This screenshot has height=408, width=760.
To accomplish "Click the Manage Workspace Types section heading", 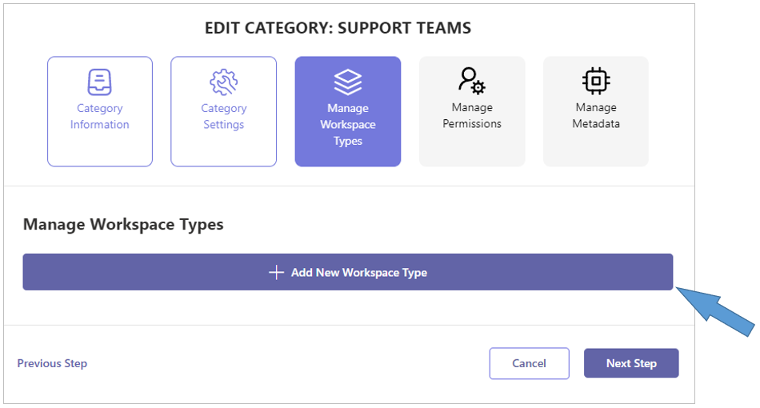I will pyautogui.click(x=123, y=224).
